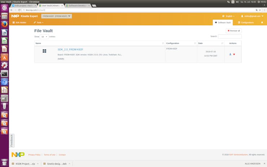Screen dimensions: 267x167
Task: Switch to Configurations tab
Action: tap(246, 22)
